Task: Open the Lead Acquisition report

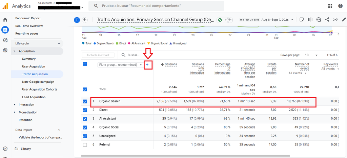Action: 34,97
